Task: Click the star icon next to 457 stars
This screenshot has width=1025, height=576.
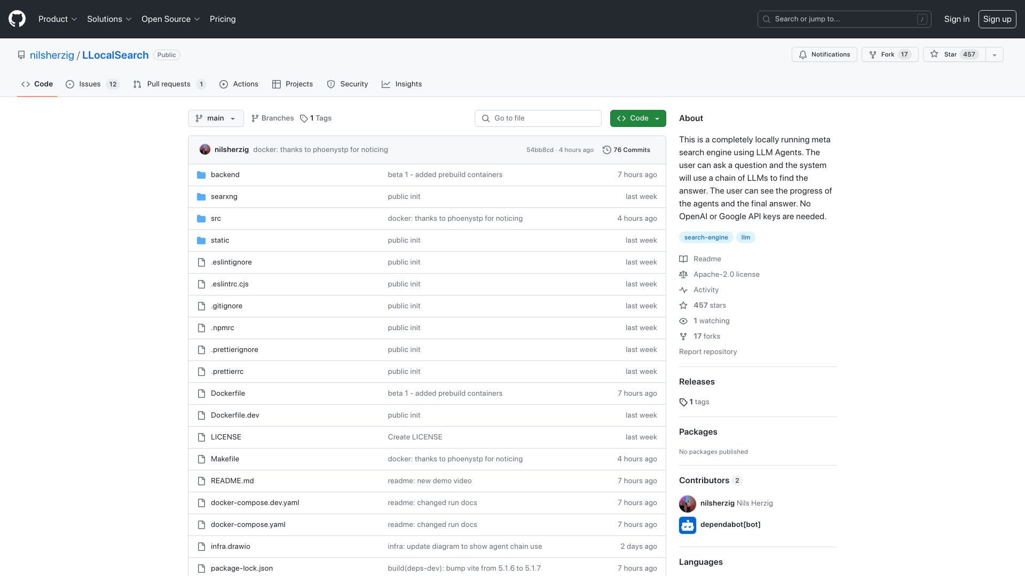Action: point(683,306)
